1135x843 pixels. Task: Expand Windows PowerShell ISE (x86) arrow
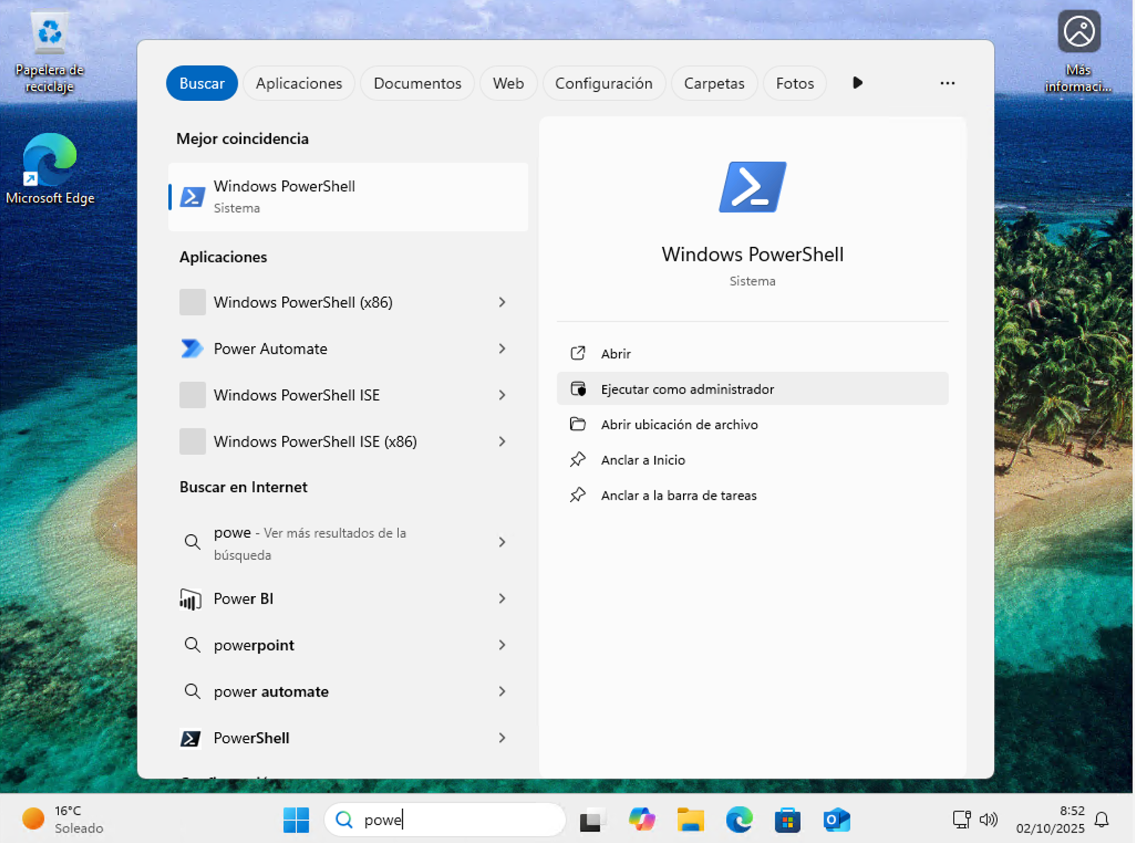point(502,441)
